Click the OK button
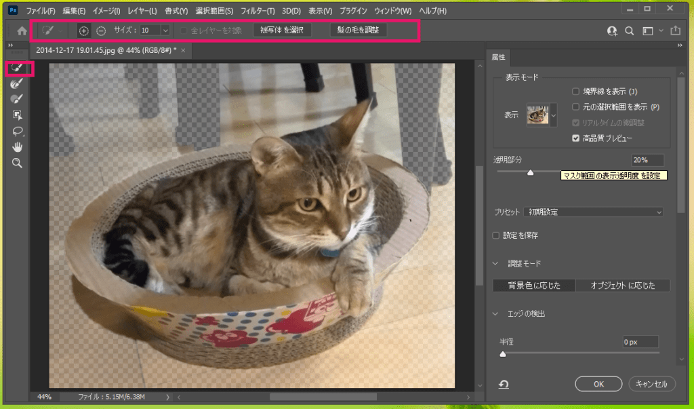This screenshot has width=694, height=409. point(598,384)
